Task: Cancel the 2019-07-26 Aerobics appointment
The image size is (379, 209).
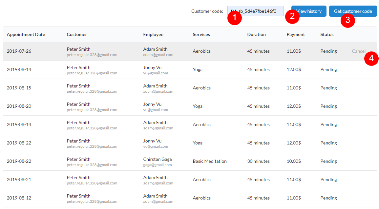Action: tap(359, 51)
